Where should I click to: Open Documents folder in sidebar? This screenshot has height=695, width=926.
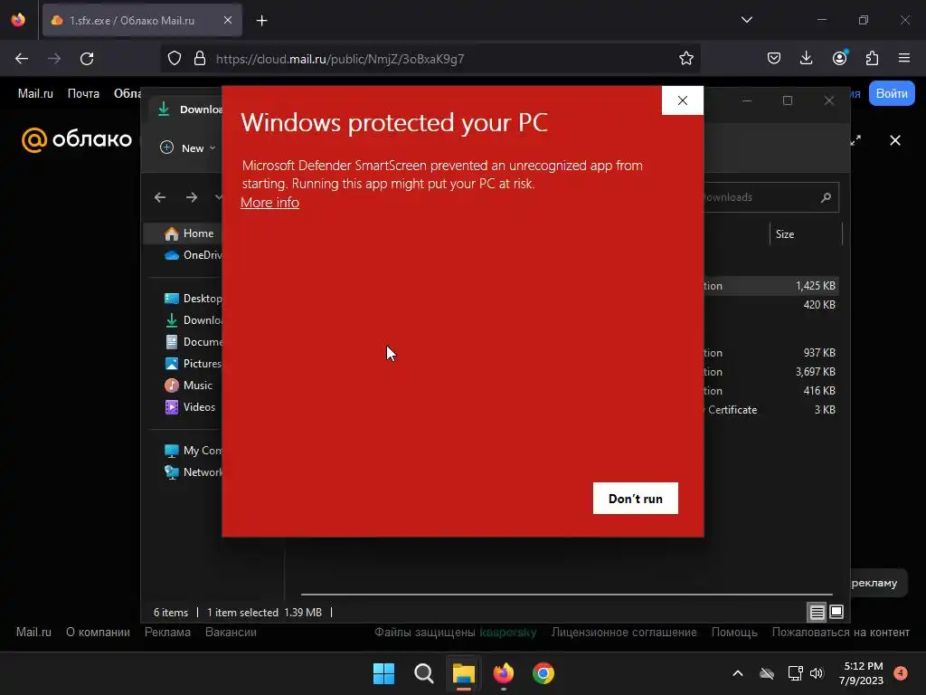click(193, 341)
